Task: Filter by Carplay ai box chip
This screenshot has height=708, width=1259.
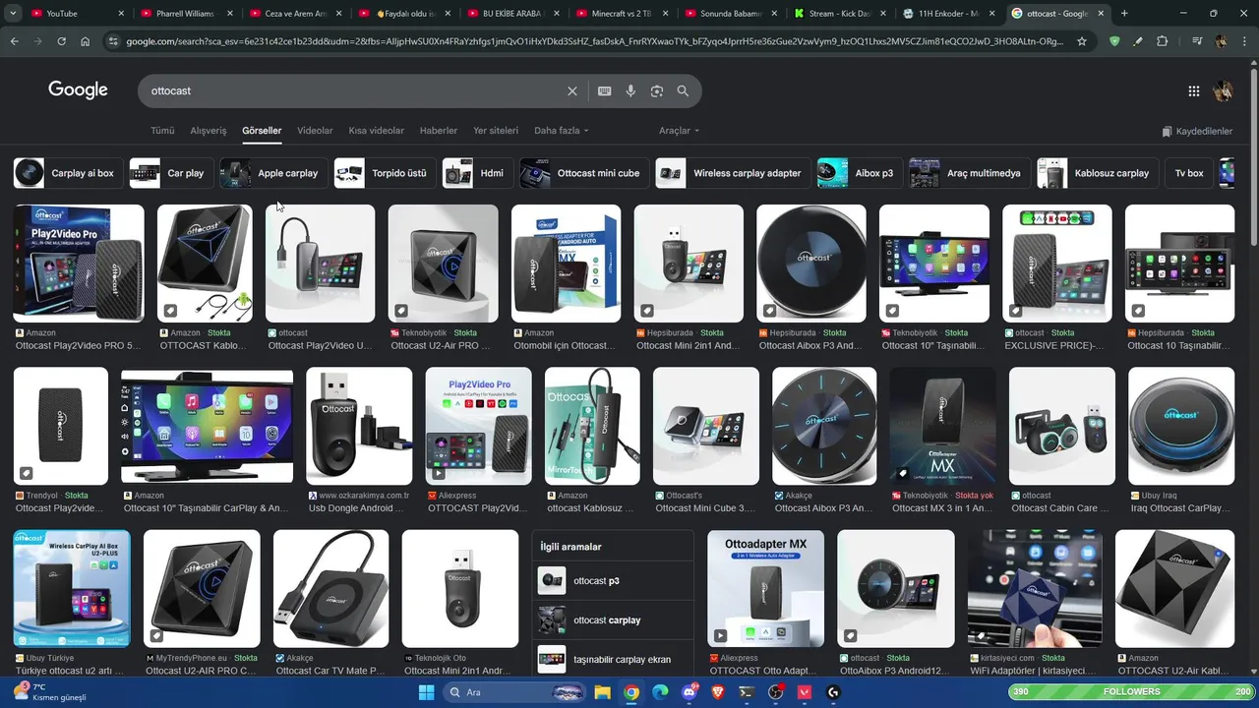Action: pyautogui.click(x=68, y=173)
